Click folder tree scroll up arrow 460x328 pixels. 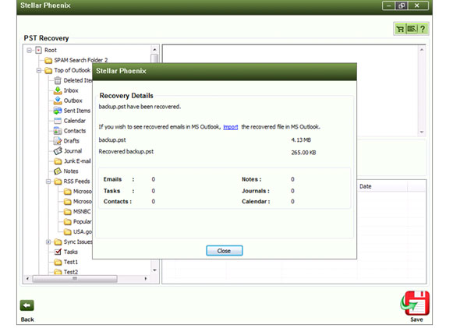[154, 50]
